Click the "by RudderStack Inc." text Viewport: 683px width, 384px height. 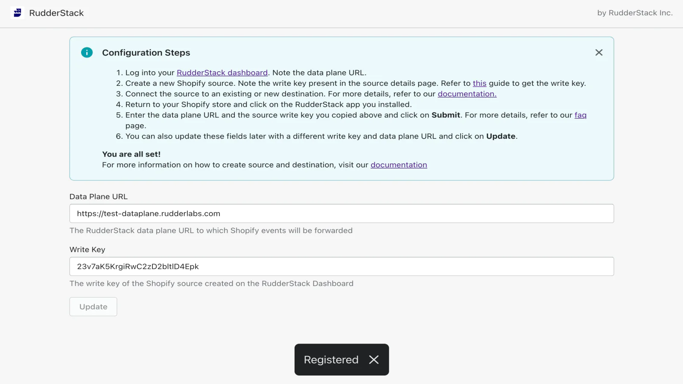[635, 13]
